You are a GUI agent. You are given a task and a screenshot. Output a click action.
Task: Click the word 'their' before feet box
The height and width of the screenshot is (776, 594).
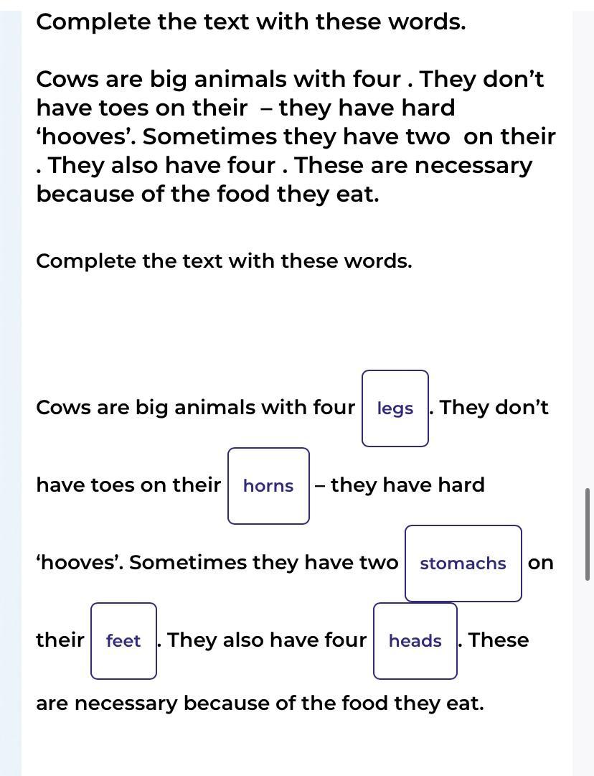pyautogui.click(x=60, y=640)
